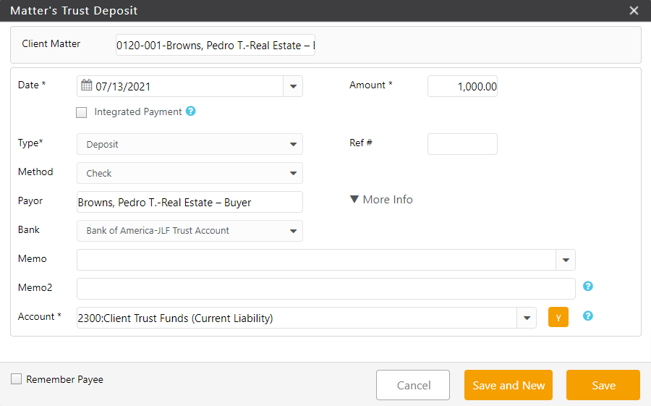651x406 pixels.
Task: Expand the More Info section
Action: (x=381, y=200)
